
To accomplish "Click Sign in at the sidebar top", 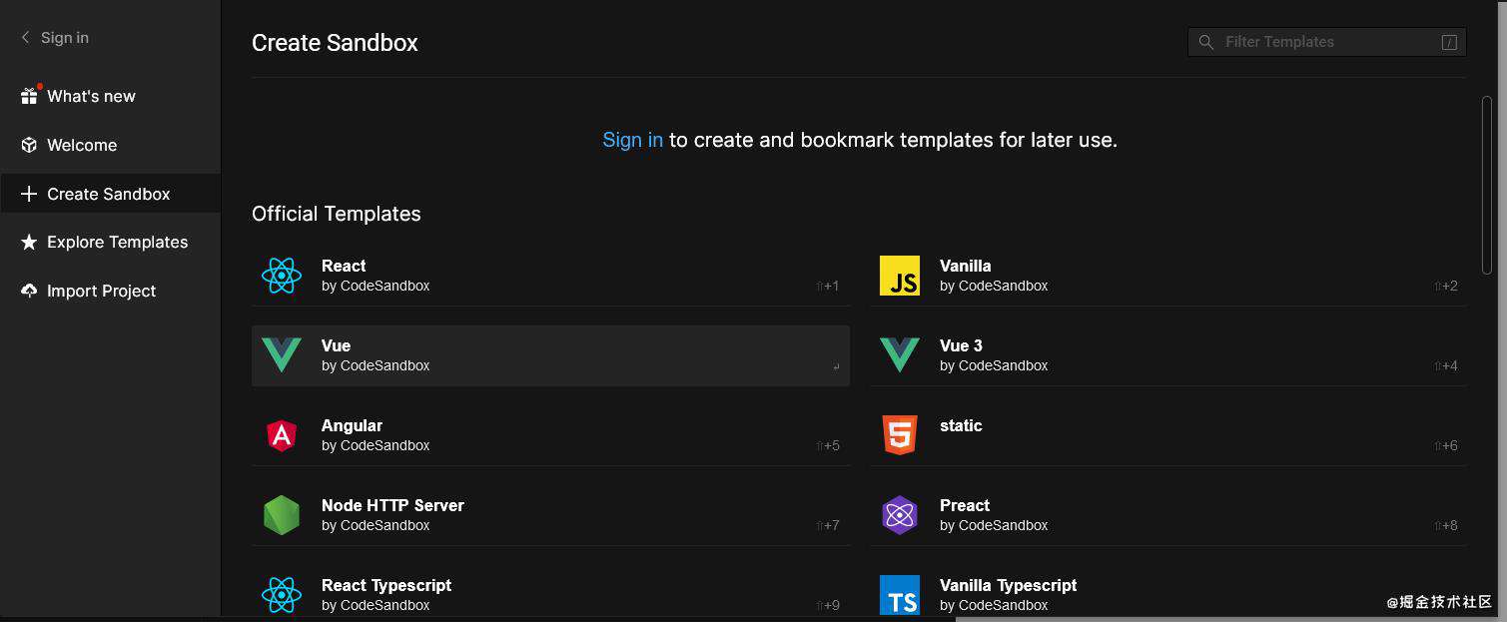I will click(65, 37).
